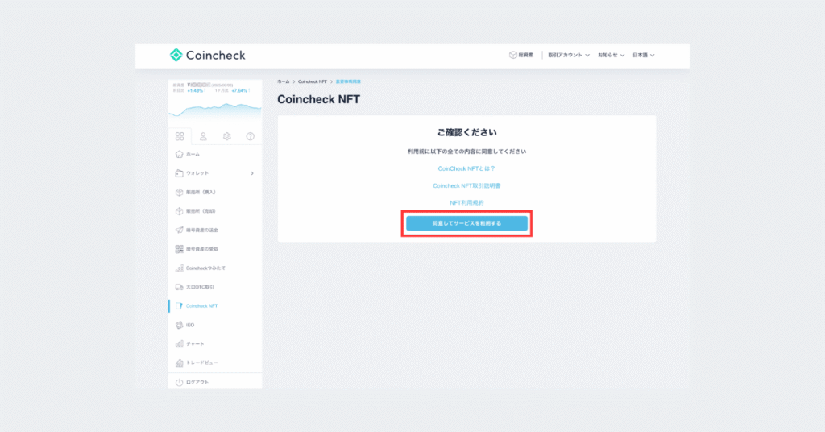Click ホーム breadcrumb link
This screenshot has width=825, height=432.
284,81
